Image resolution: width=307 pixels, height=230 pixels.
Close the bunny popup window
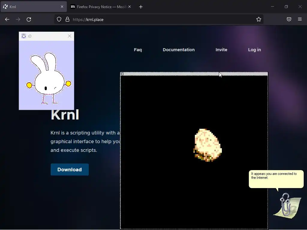point(70,36)
